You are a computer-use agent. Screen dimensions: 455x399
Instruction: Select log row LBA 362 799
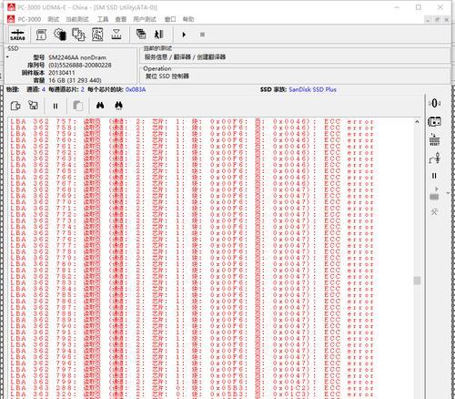pyautogui.click(x=192, y=382)
